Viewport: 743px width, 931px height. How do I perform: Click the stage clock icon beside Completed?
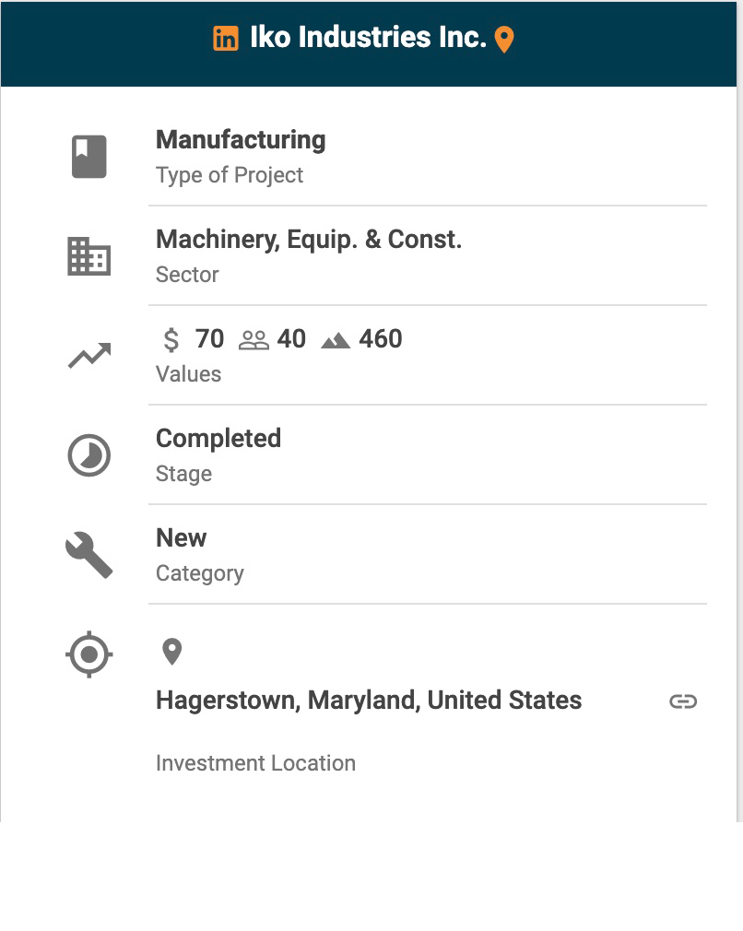89,455
